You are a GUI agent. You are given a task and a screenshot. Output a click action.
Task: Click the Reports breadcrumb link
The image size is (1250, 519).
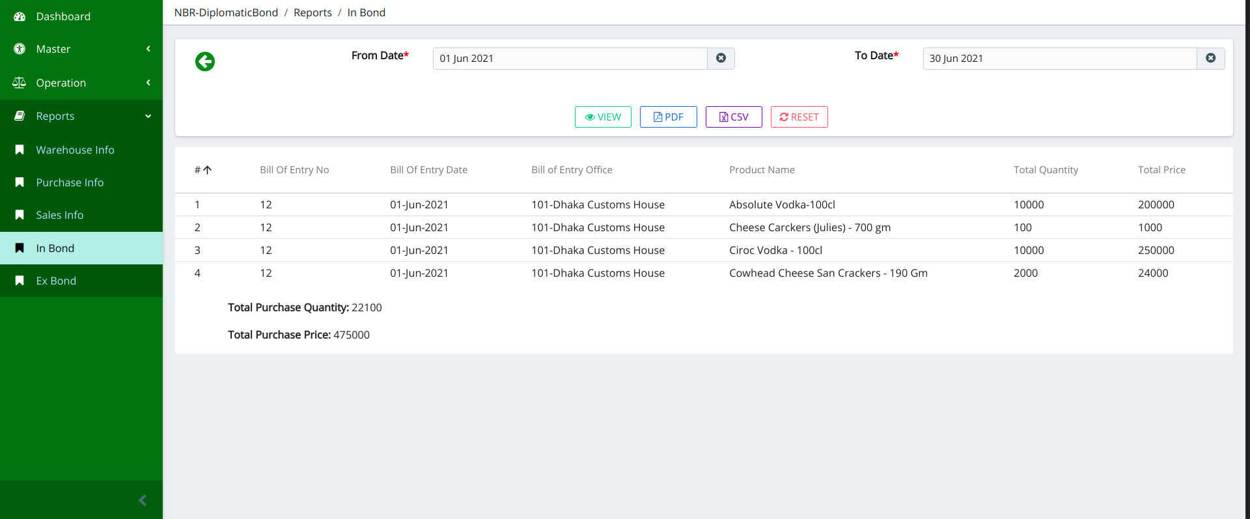tap(312, 12)
